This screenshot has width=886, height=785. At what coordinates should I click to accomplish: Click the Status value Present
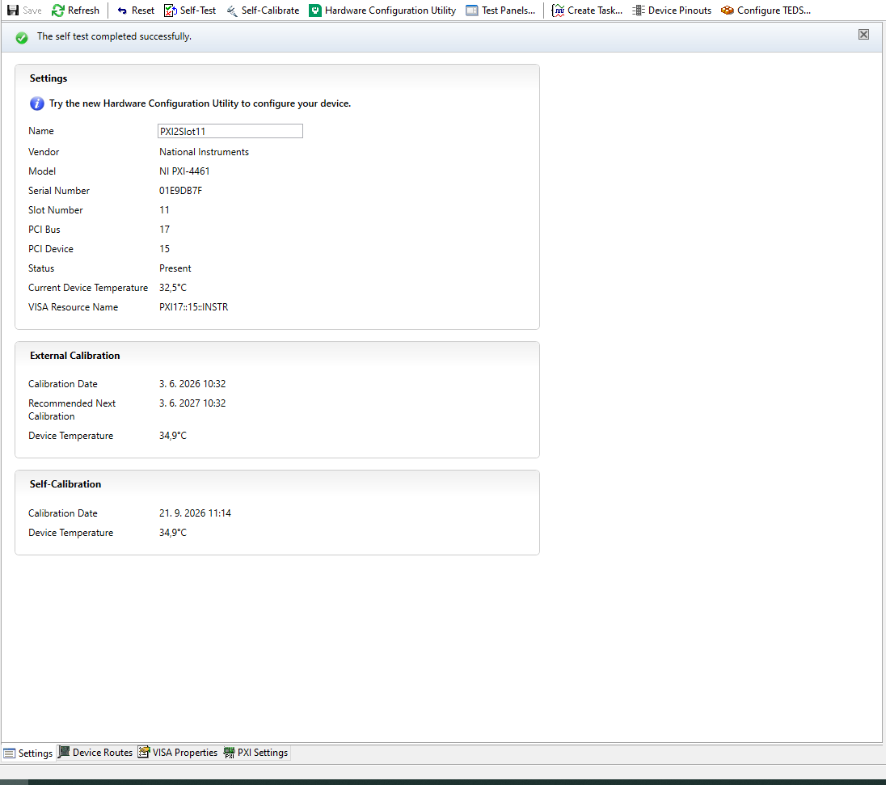pos(175,268)
